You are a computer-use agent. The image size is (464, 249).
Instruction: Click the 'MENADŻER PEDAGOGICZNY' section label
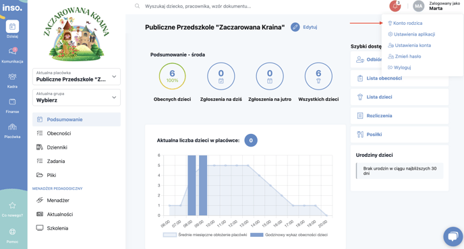pos(57,188)
